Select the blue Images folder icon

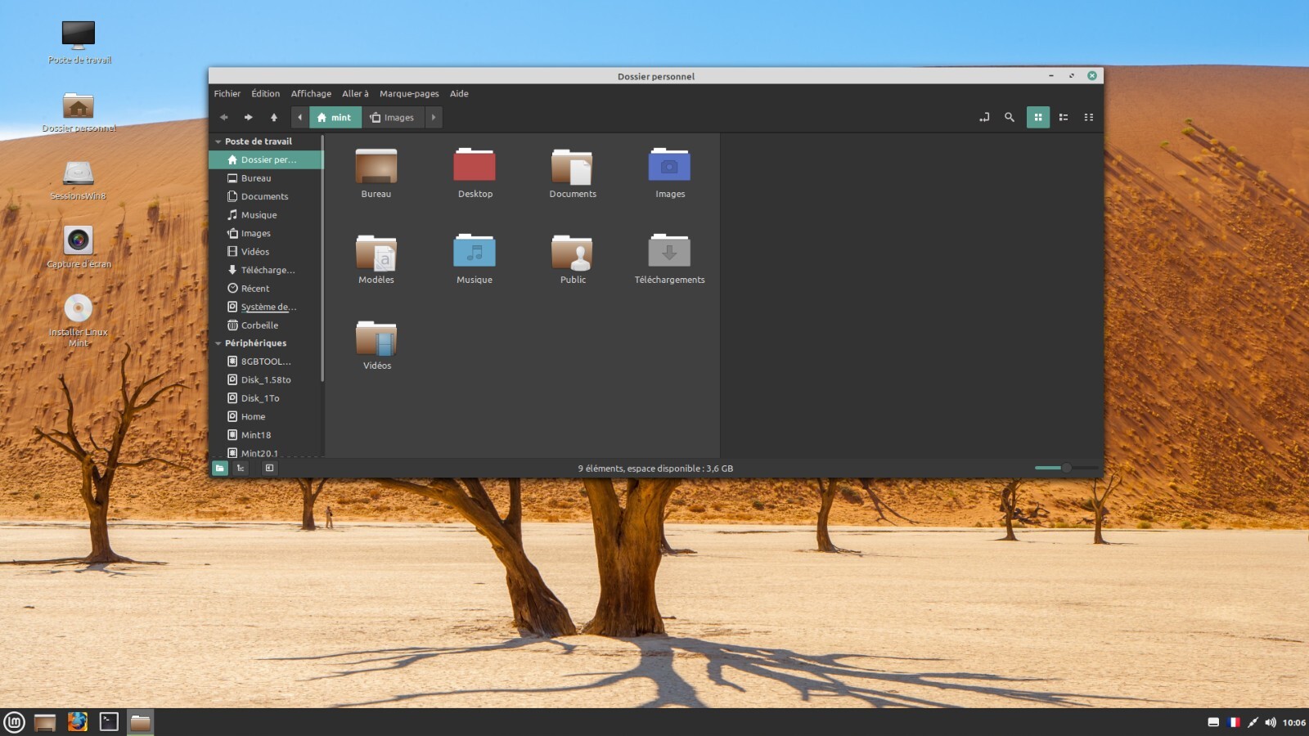[x=669, y=164]
